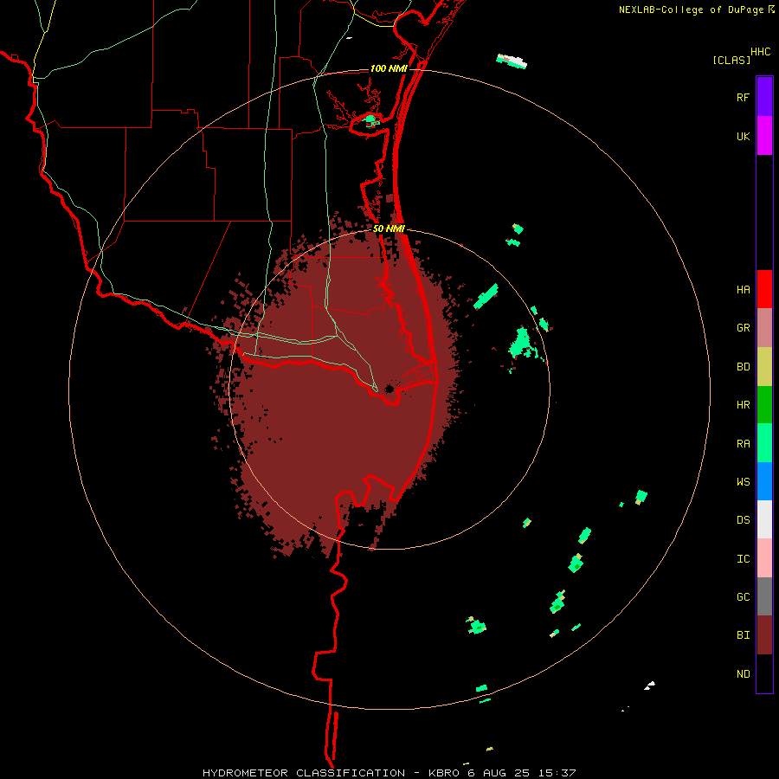
Task: Click the purple RF legend color swatch
Action: click(764, 97)
